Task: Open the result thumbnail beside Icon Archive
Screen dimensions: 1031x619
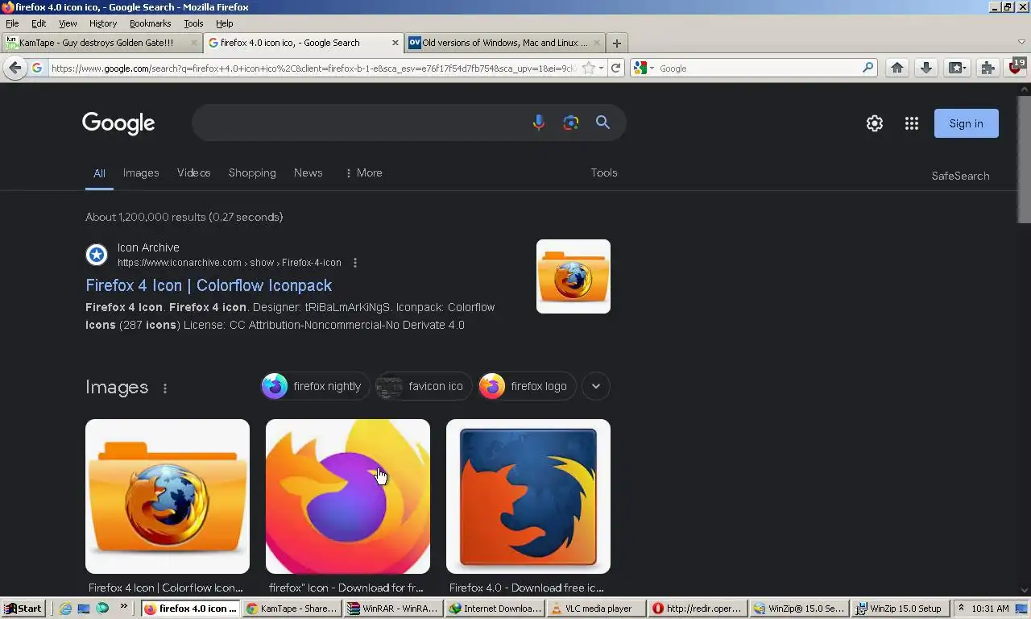Action: pos(573,276)
